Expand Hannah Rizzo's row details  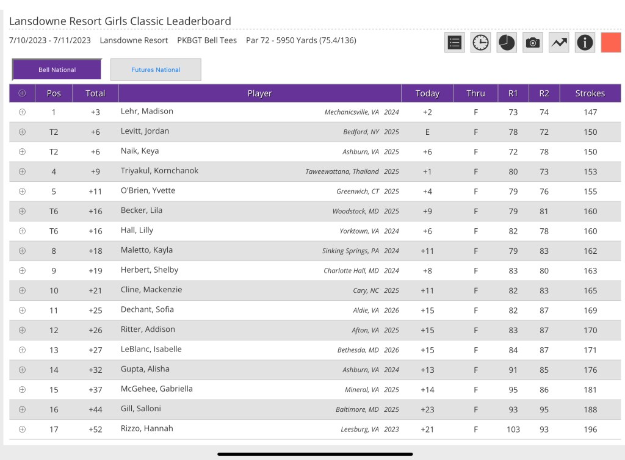click(23, 429)
